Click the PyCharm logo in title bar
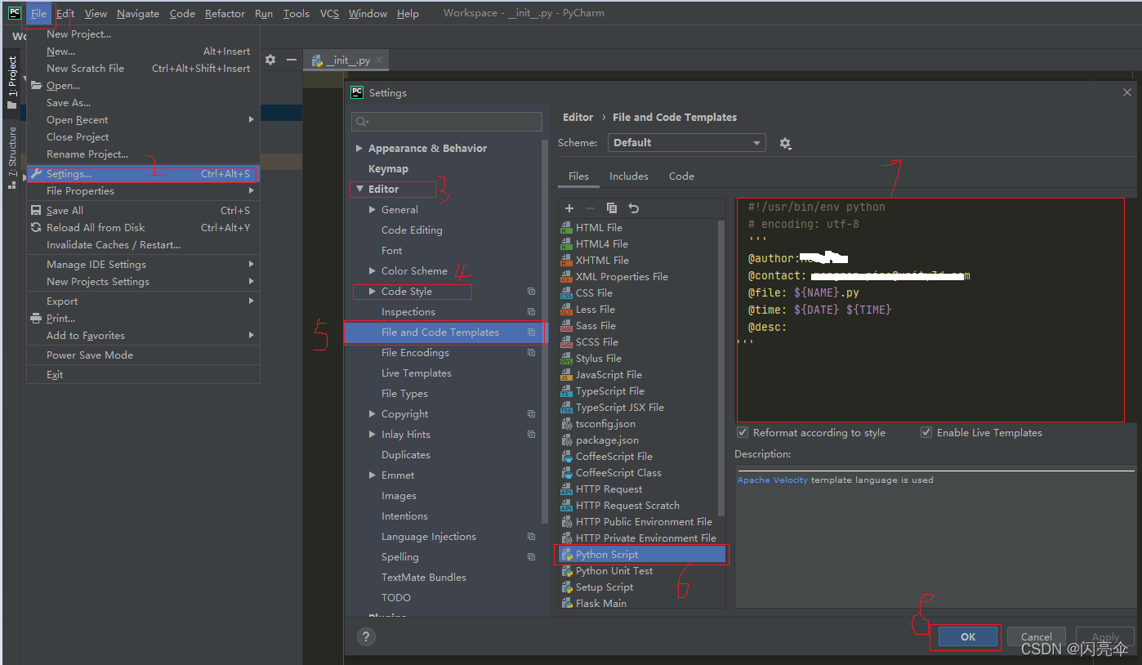This screenshot has width=1142, height=665. pyautogui.click(x=14, y=13)
